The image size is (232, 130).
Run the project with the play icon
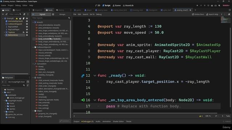[x=197, y=5]
